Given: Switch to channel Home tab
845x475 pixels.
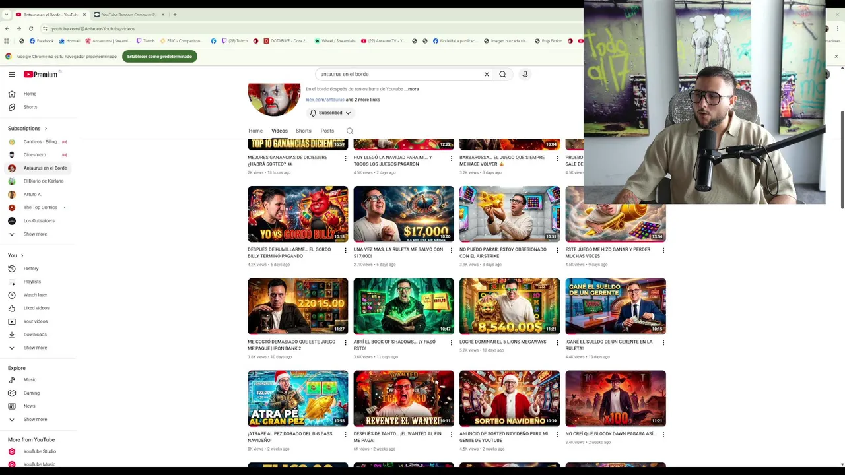Looking at the screenshot, I should pyautogui.click(x=255, y=131).
